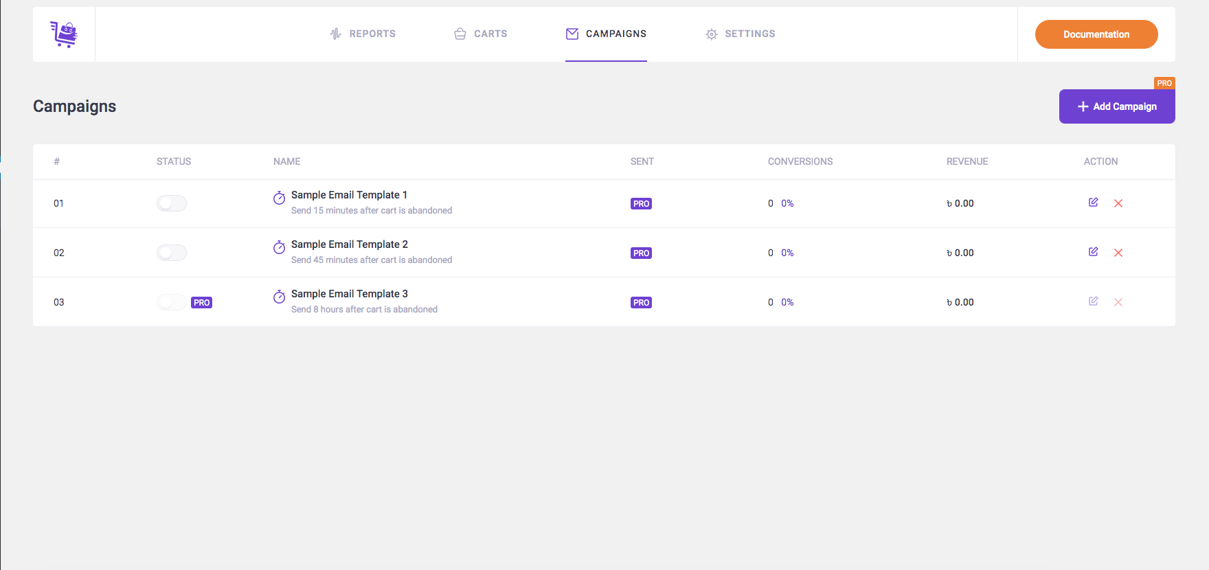Select the Campaigns tab
The width and height of the screenshot is (1209, 570).
606,34
